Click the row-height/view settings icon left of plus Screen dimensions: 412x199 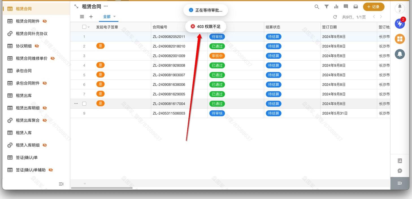coord(82,17)
